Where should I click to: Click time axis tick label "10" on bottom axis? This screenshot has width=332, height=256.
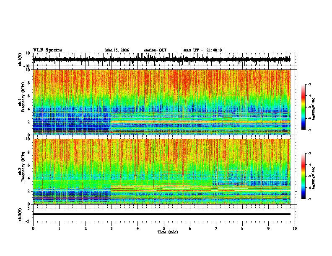click(295, 228)
